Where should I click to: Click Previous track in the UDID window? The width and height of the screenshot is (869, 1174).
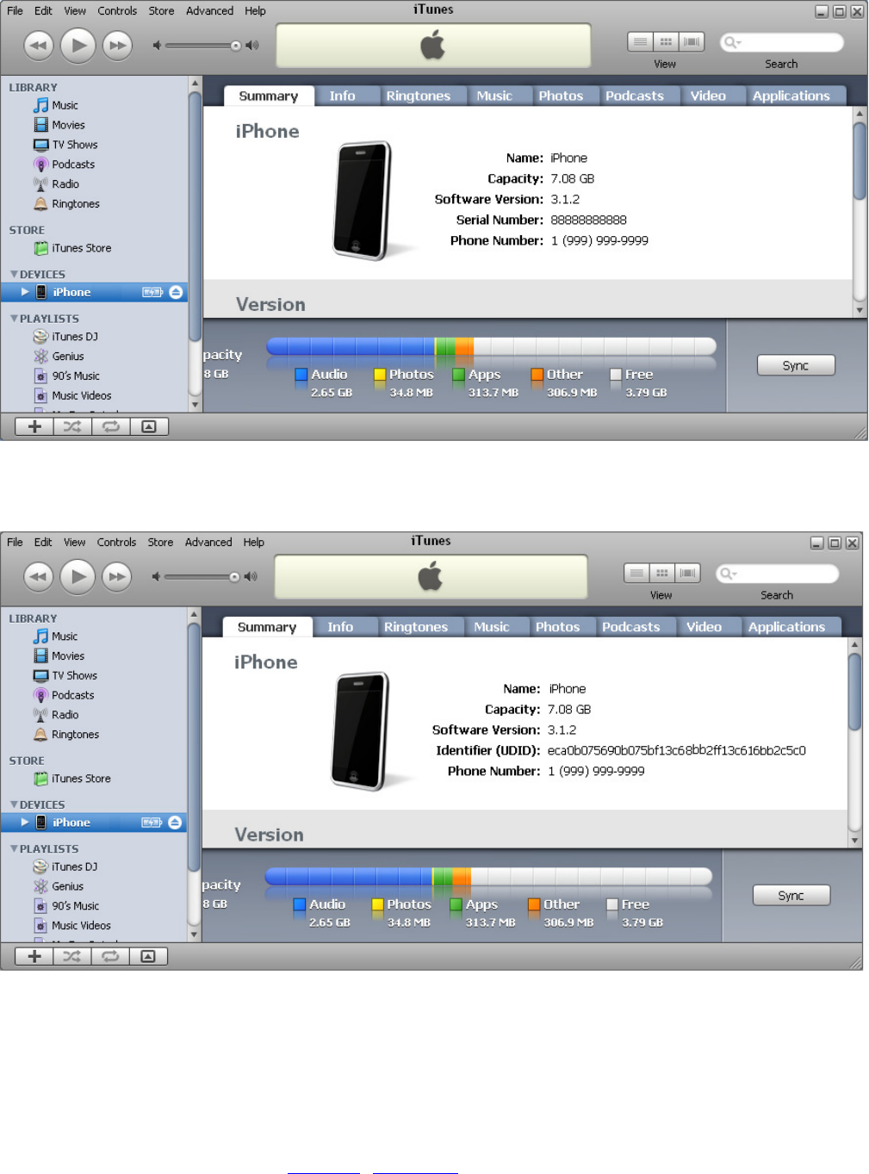(x=38, y=577)
